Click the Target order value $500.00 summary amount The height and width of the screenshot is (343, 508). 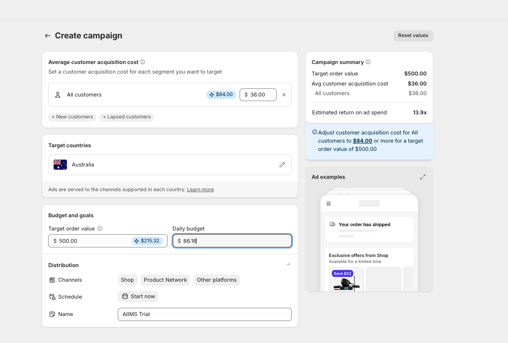(415, 74)
